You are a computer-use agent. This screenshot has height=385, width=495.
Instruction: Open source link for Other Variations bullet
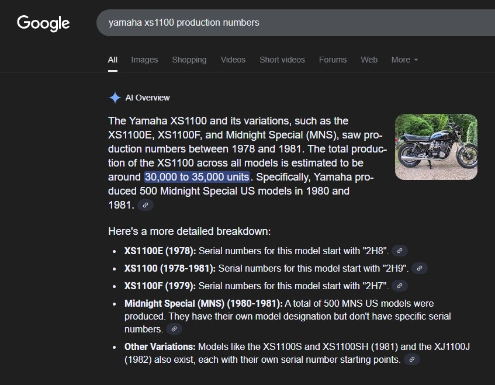coord(411,359)
